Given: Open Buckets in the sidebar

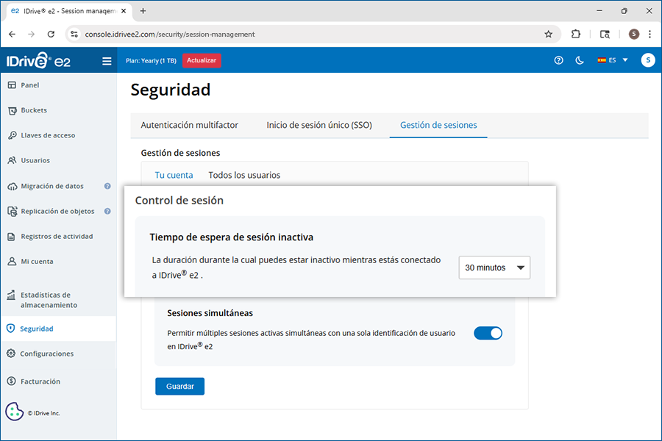Looking at the screenshot, I should point(34,110).
